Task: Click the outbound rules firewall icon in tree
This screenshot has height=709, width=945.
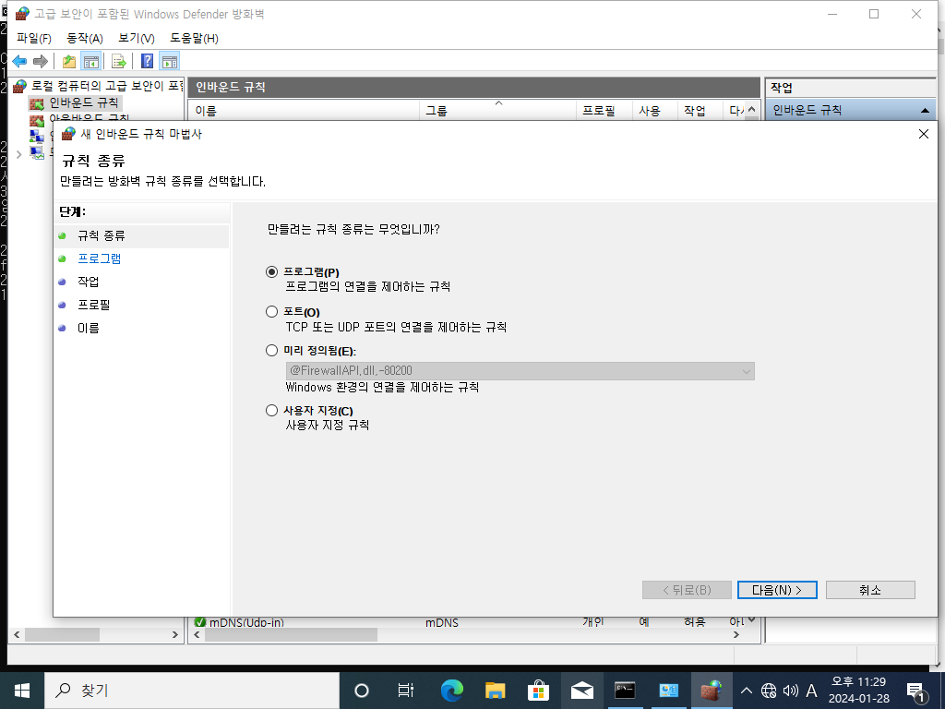Action: [37, 119]
